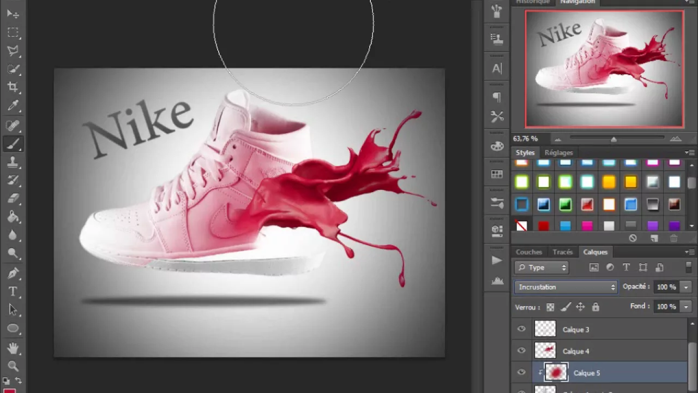Screen dimensions: 698x393
Task: Swap foreground and background colors
Action: 18,381
